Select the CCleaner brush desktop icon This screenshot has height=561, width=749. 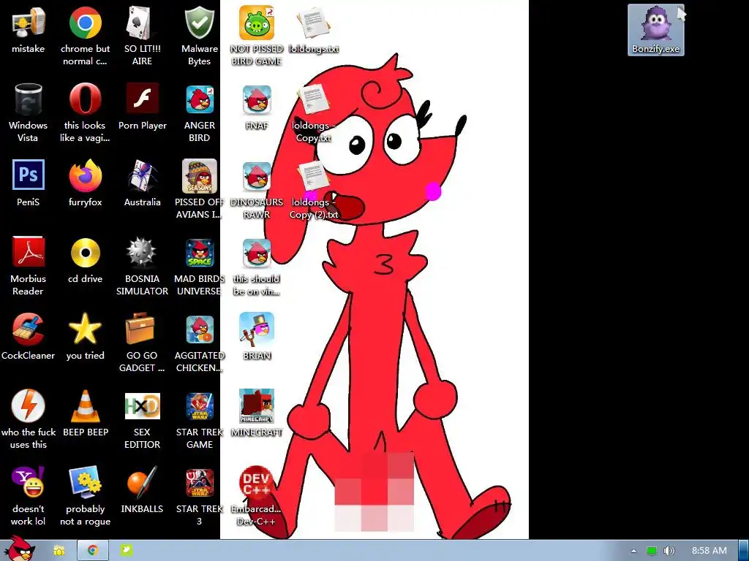click(x=28, y=337)
